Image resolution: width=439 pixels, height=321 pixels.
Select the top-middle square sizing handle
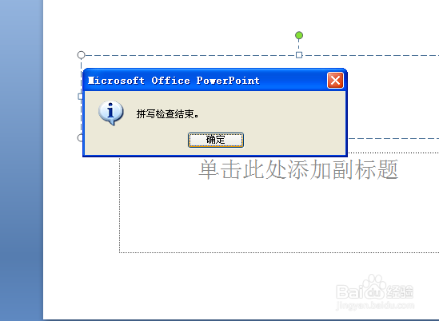click(299, 55)
